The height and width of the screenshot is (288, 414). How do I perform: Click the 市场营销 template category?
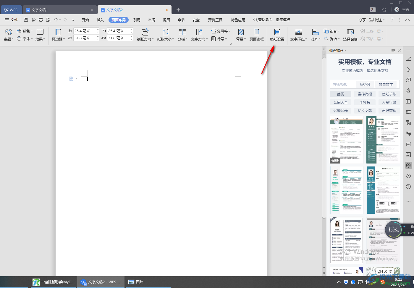click(x=389, y=111)
